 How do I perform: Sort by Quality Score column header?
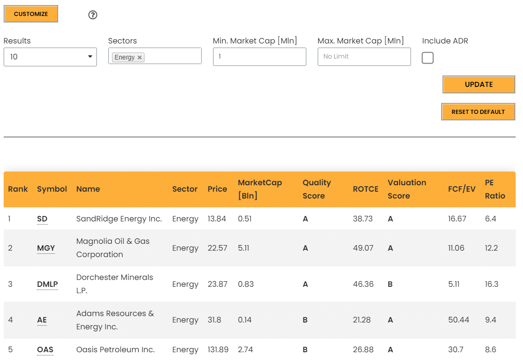pyautogui.click(x=317, y=189)
